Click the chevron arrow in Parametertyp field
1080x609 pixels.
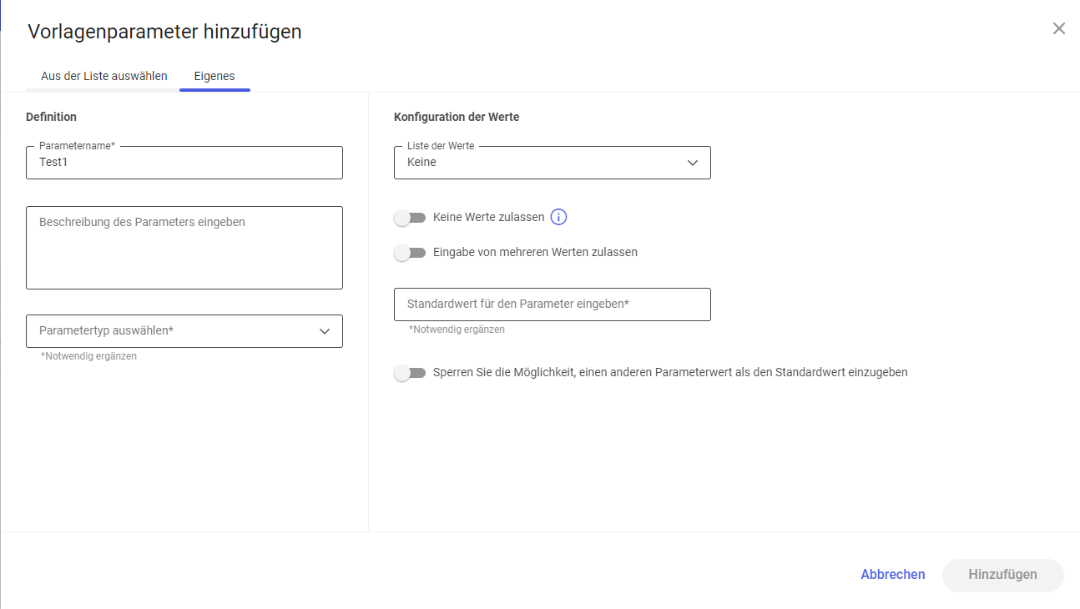[x=325, y=331]
